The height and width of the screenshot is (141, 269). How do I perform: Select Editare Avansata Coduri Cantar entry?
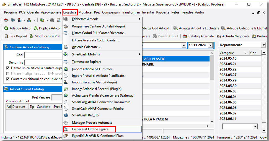click(102, 40)
